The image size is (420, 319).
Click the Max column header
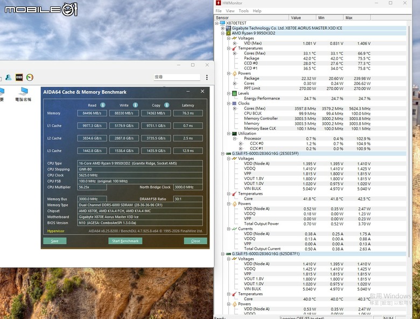click(x=357, y=18)
